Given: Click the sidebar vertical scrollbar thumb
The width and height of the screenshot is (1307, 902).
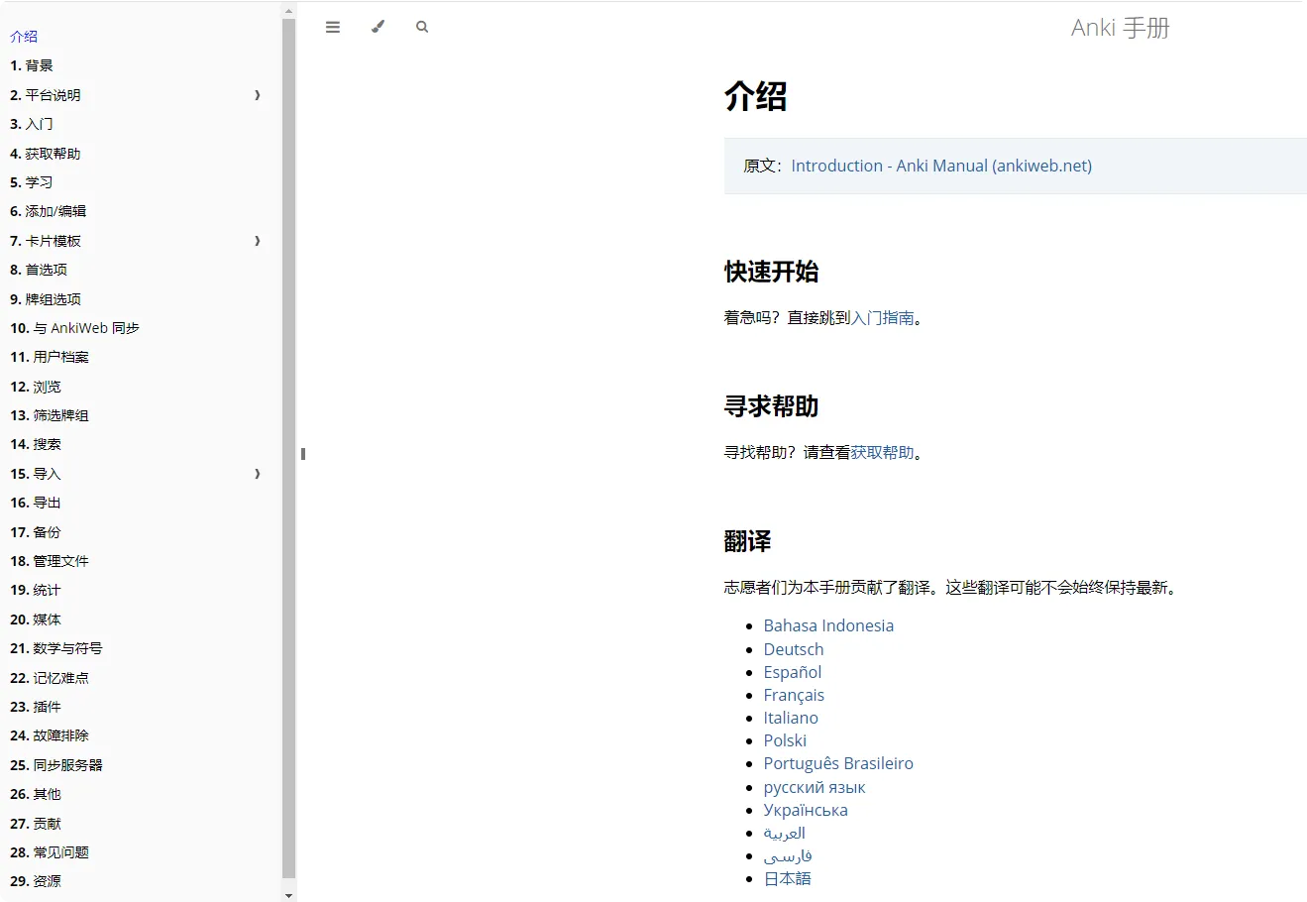Looking at the screenshot, I should coord(289,449).
